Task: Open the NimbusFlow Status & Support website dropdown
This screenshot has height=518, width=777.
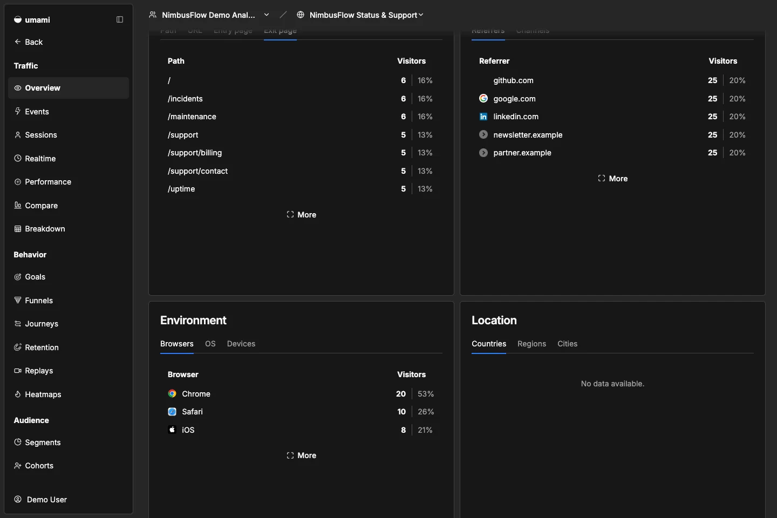Action: [360, 15]
